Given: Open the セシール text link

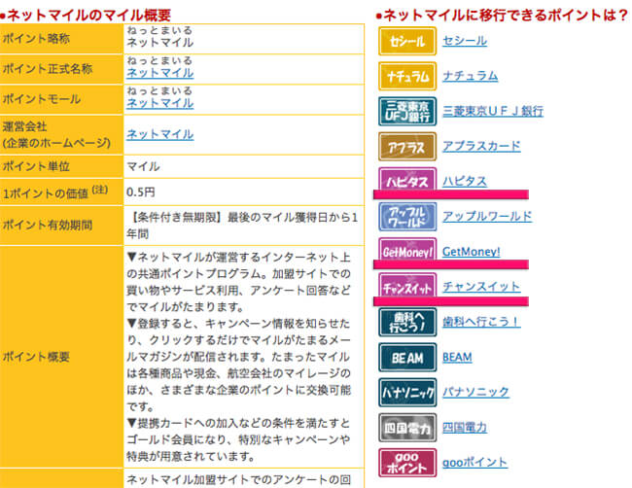Looking at the screenshot, I should pyautogui.click(x=465, y=41).
